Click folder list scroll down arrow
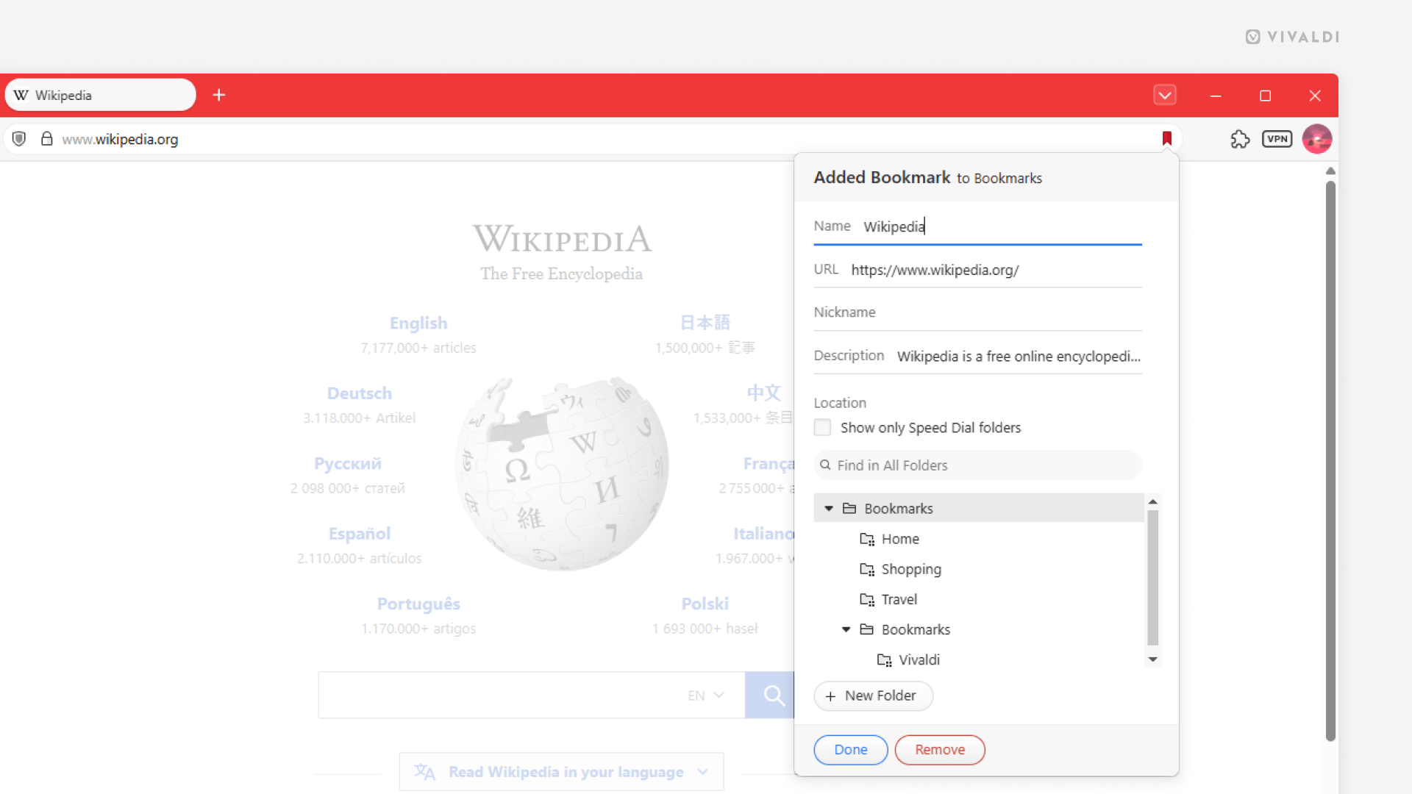This screenshot has height=794, width=1412. (x=1152, y=659)
